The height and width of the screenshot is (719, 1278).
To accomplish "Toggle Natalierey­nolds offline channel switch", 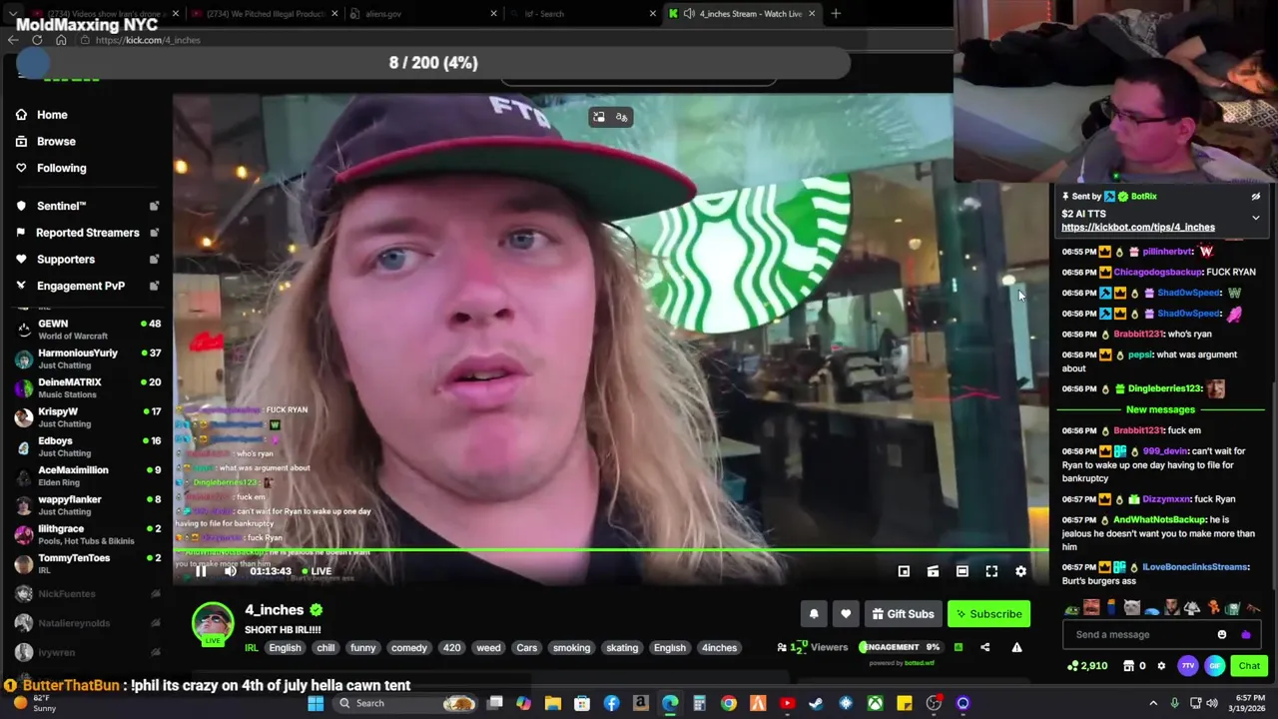I will (x=155, y=623).
